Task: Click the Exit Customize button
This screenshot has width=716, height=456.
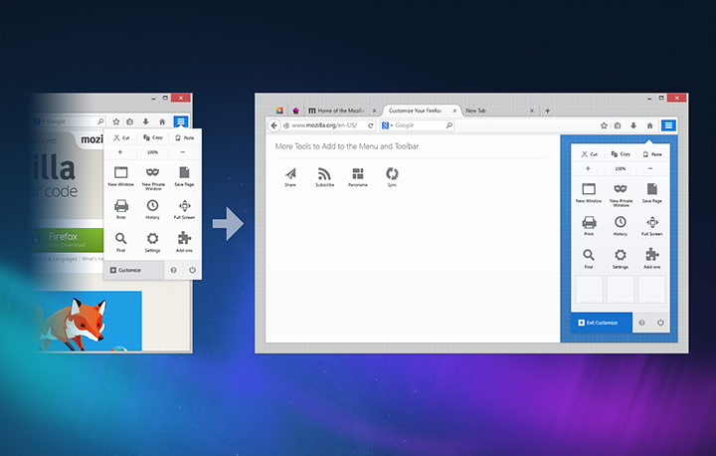Action: click(x=602, y=323)
